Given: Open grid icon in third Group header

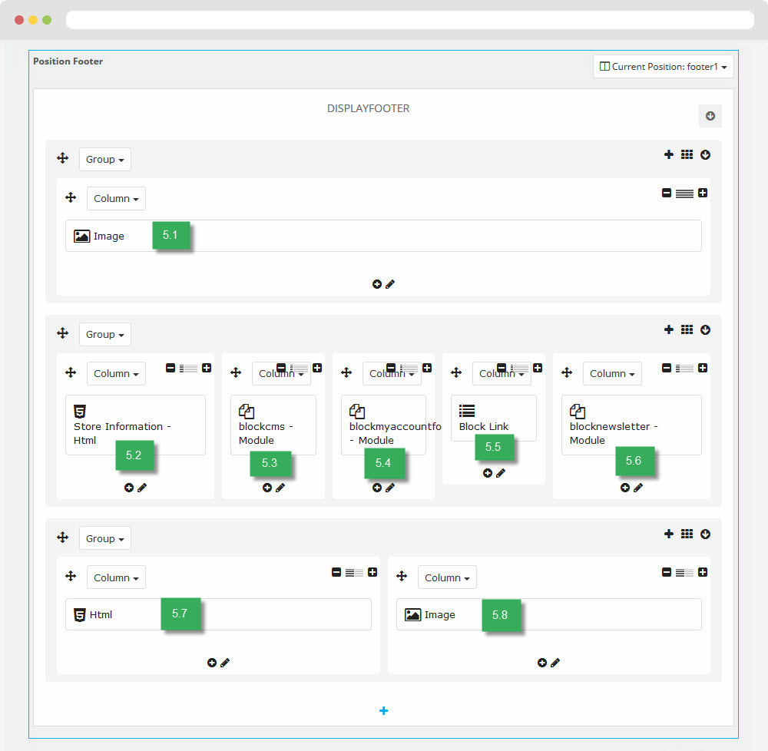Looking at the screenshot, I should (x=687, y=534).
